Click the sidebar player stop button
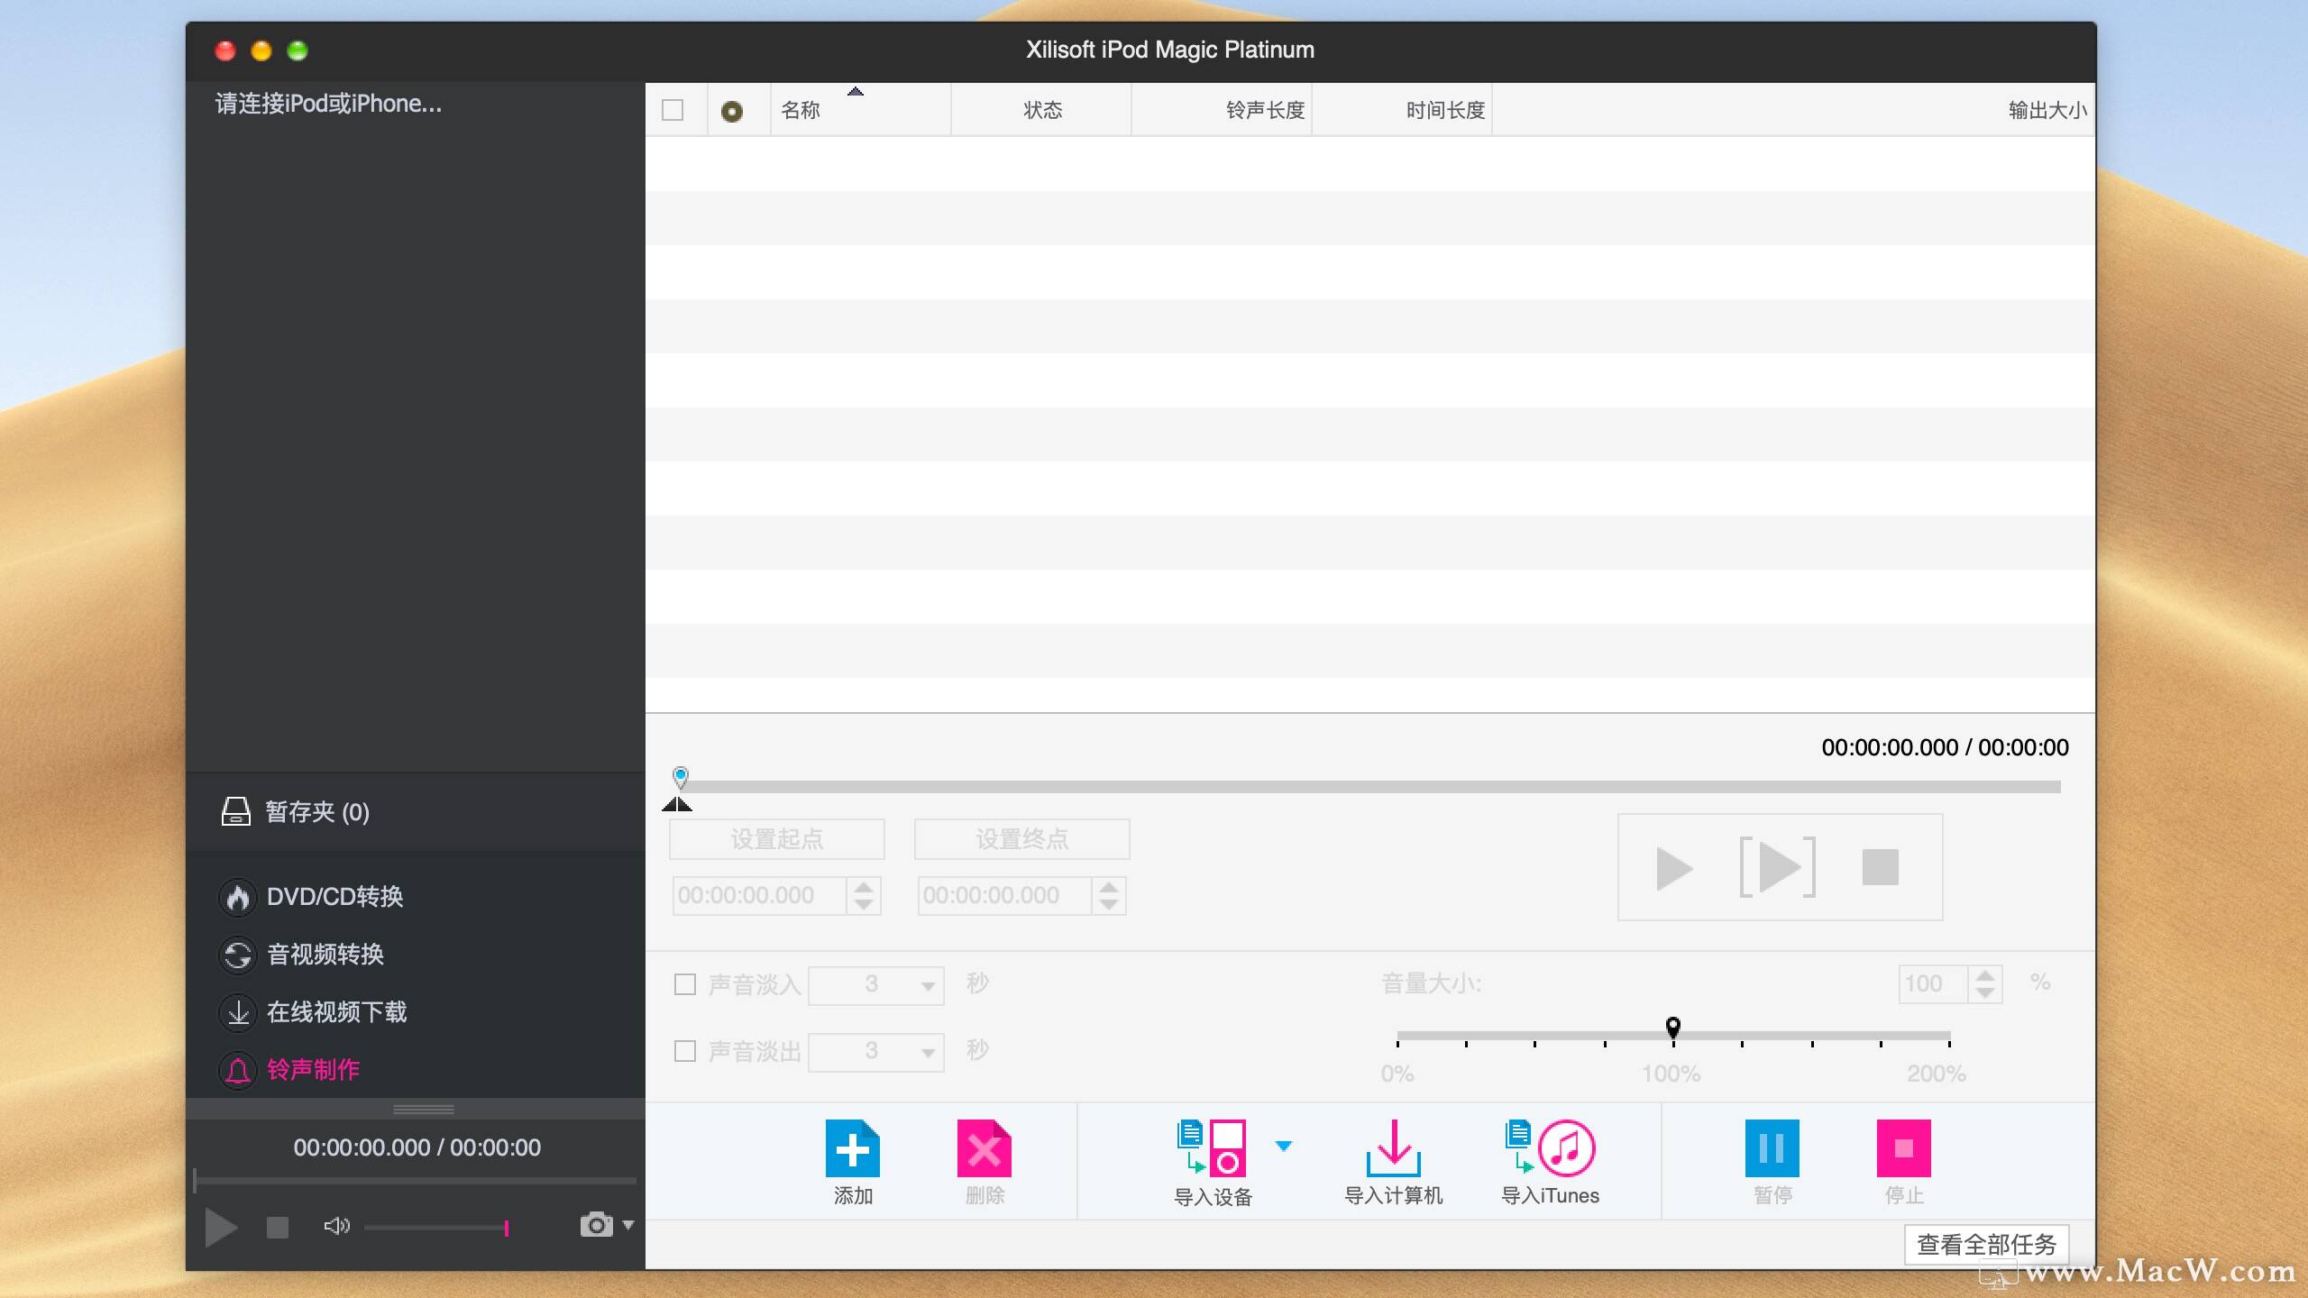Screen dimensions: 2308x1298 278,1227
